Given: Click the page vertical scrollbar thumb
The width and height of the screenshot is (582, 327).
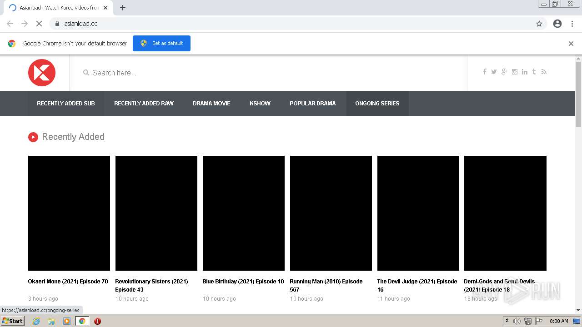Looking at the screenshot, I should pyautogui.click(x=578, y=94).
